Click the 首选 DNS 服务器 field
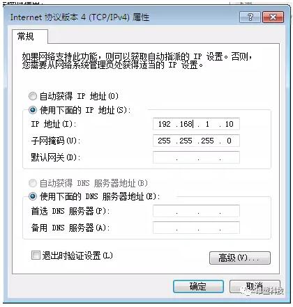This screenshot has height=307, width=293. tap(196, 211)
